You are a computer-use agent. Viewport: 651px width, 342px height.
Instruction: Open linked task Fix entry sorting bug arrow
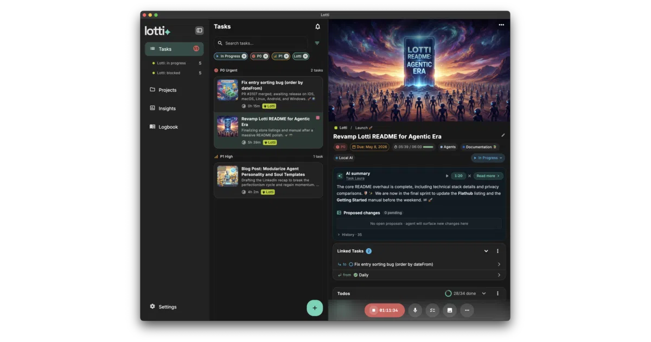coord(499,264)
